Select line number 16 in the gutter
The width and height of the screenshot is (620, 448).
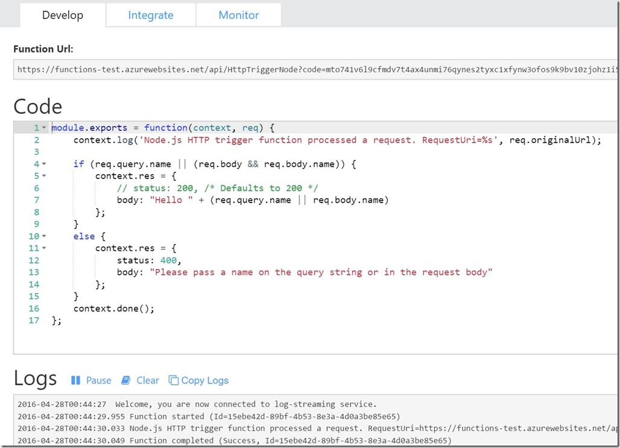pyautogui.click(x=33, y=309)
